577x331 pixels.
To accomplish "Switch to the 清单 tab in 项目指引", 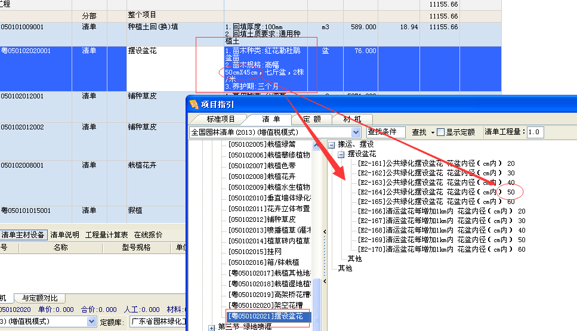I will [x=271, y=119].
